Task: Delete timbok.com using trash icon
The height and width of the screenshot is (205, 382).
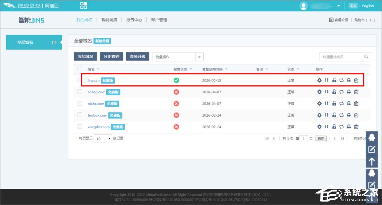Action: 356,115
